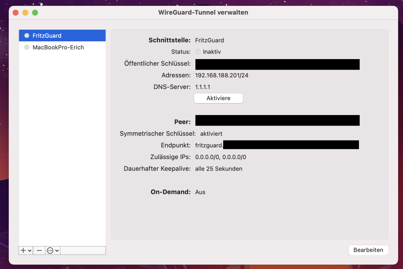The width and height of the screenshot is (403, 269).
Task: Click the On-Demand value Aus
Action: 200,192
